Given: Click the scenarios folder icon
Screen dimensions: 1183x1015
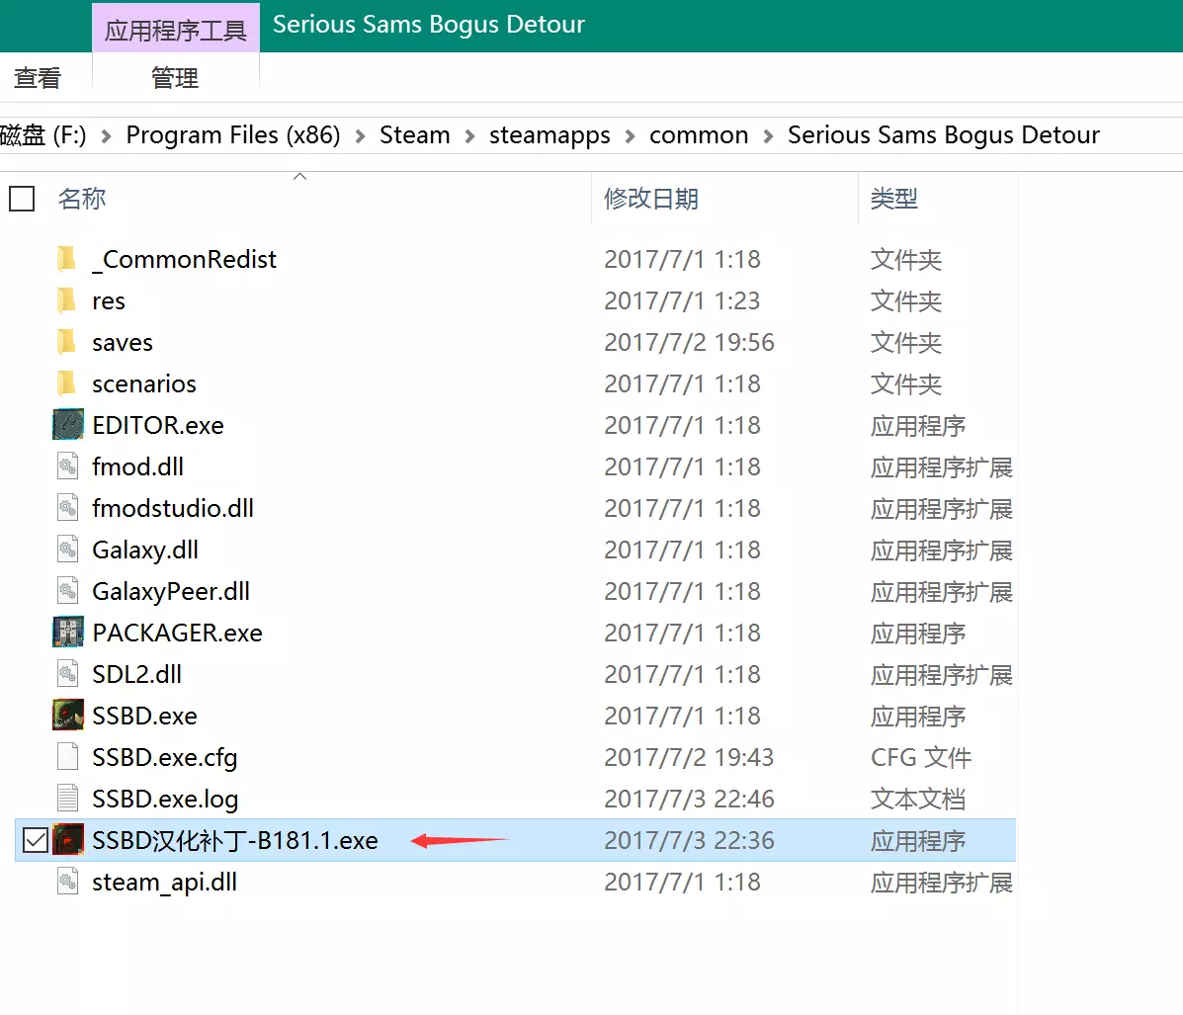Looking at the screenshot, I should pos(66,383).
